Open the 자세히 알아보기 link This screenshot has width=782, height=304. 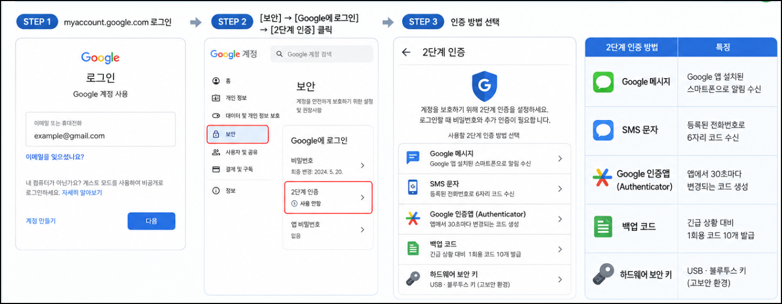82,193
